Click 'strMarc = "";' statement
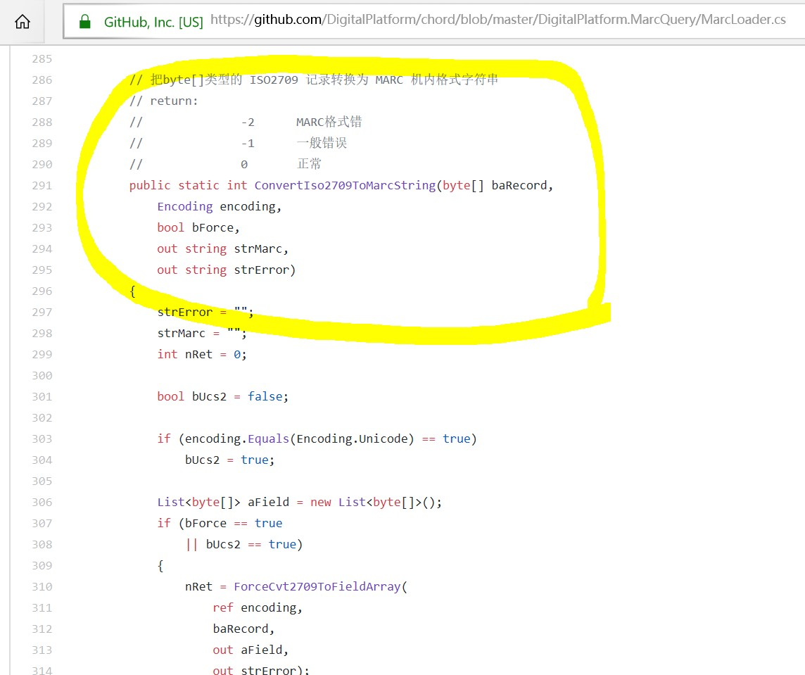The width and height of the screenshot is (805, 675). coord(202,334)
